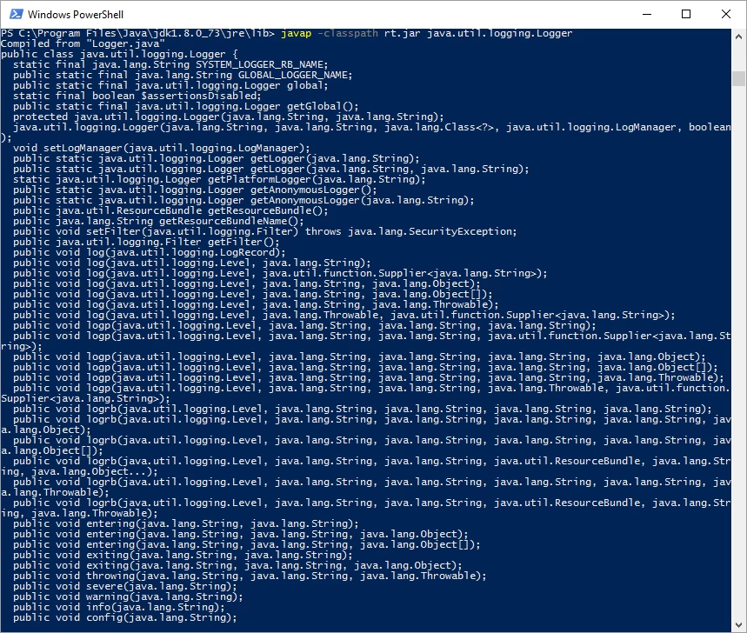Screen dimensions: 747x633
Task: Click the GLOBAL_LOGGER_NAME field text
Action: pyautogui.click(x=295, y=76)
